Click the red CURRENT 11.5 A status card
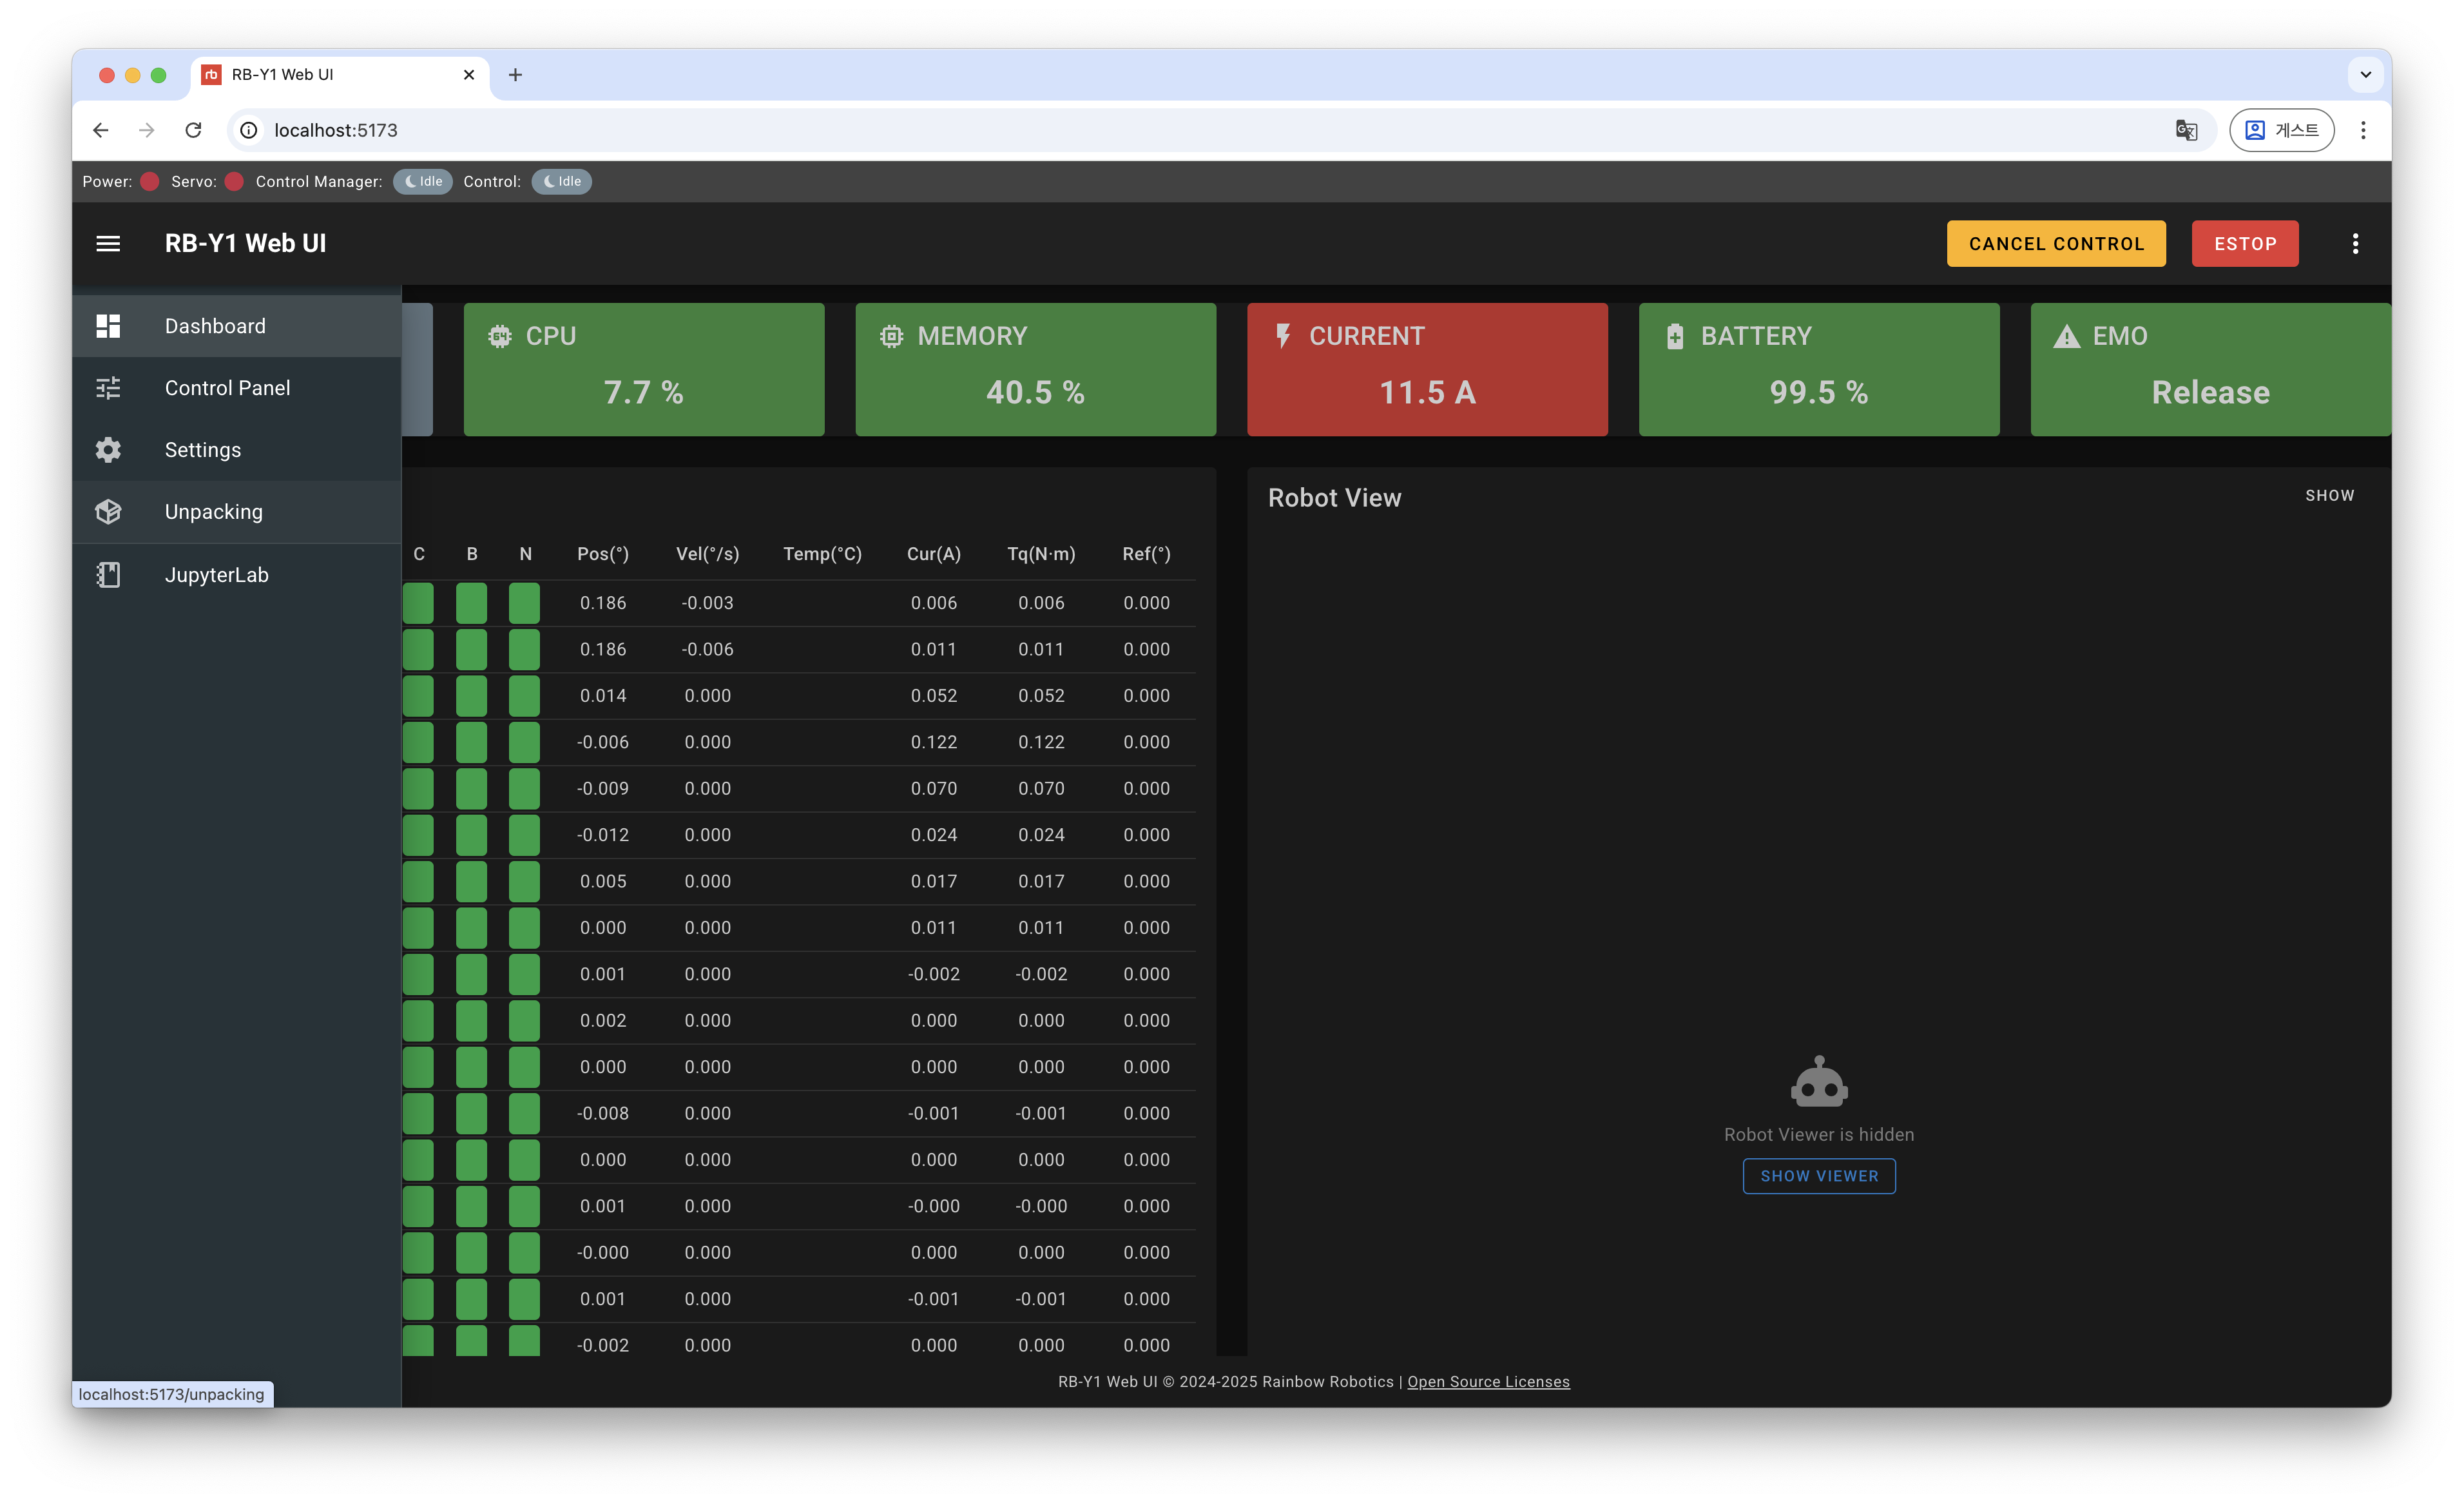Image resolution: width=2464 pixels, height=1503 pixels. coord(1427,369)
